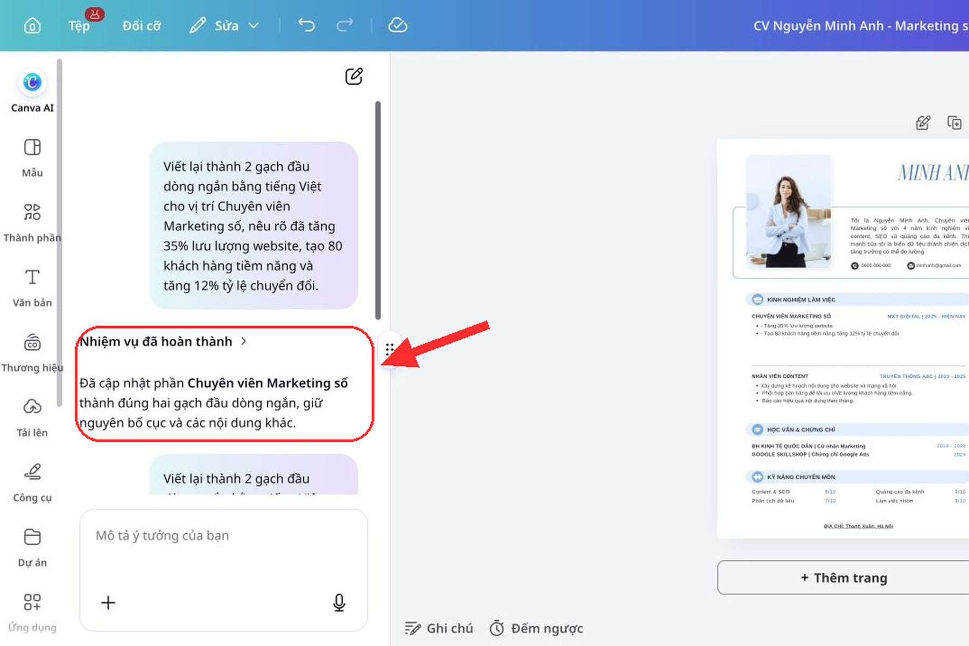Redo the last action
The height and width of the screenshot is (646, 969).
[x=345, y=25]
